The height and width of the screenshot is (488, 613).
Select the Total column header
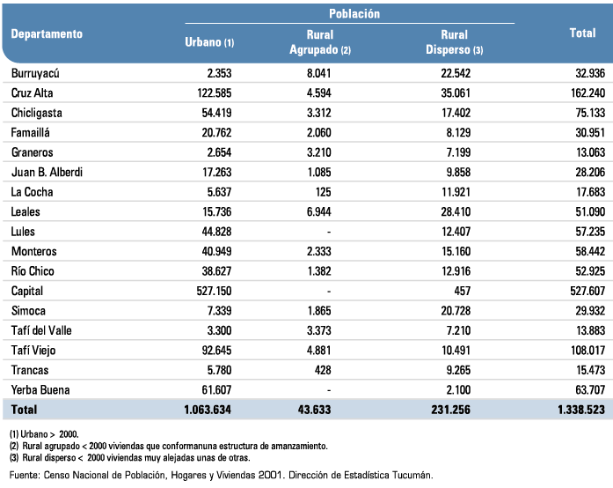(582, 33)
